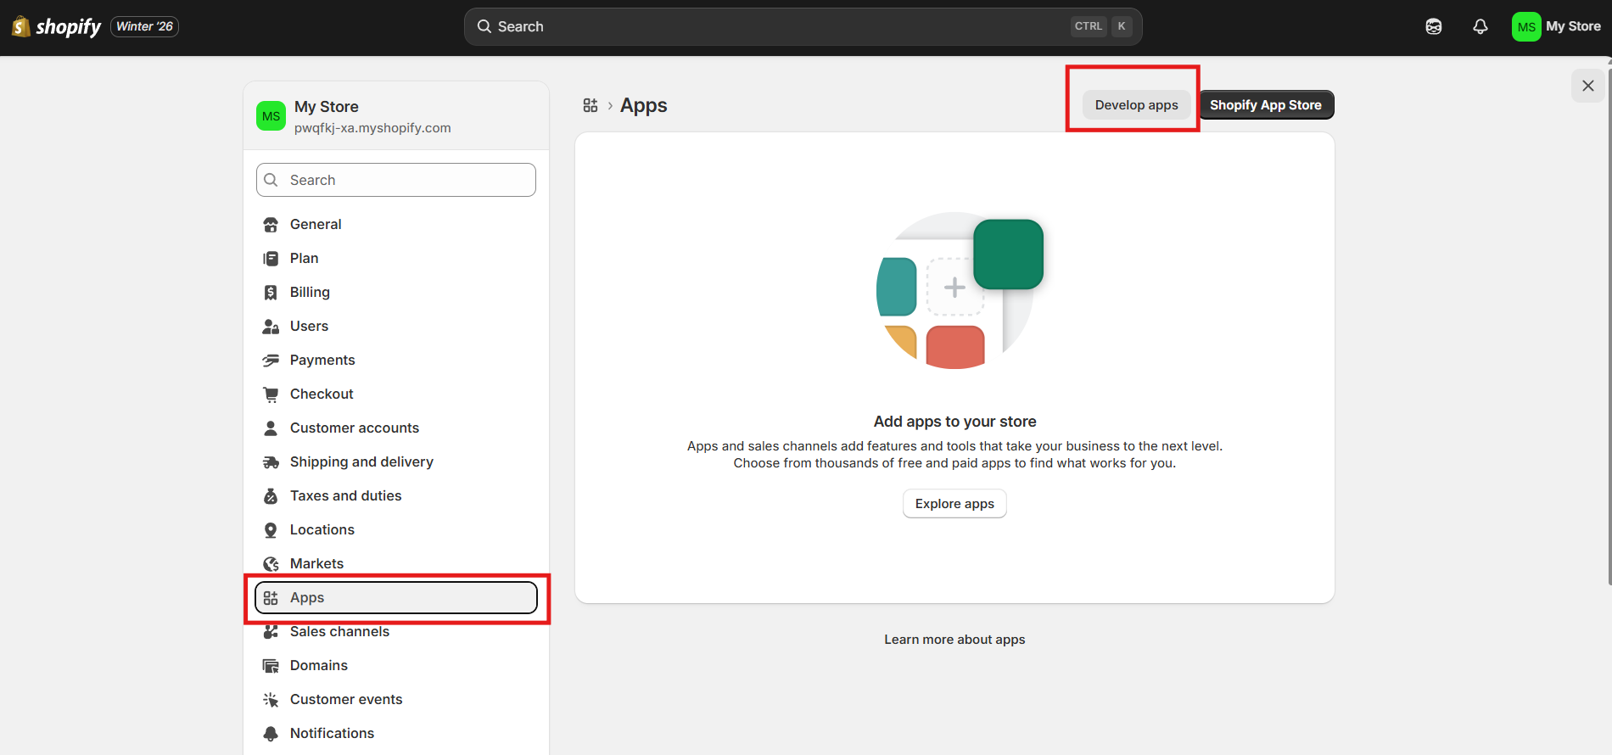Open Domains settings
Image resolution: width=1612 pixels, height=755 pixels.
coord(396,665)
